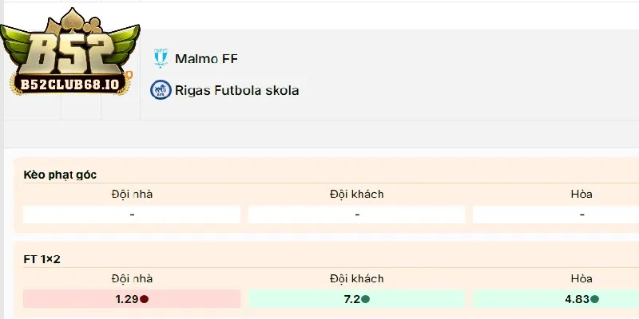639x319 pixels.
Task: Click the B52CLUB68.IO text banner
Action: point(66,83)
